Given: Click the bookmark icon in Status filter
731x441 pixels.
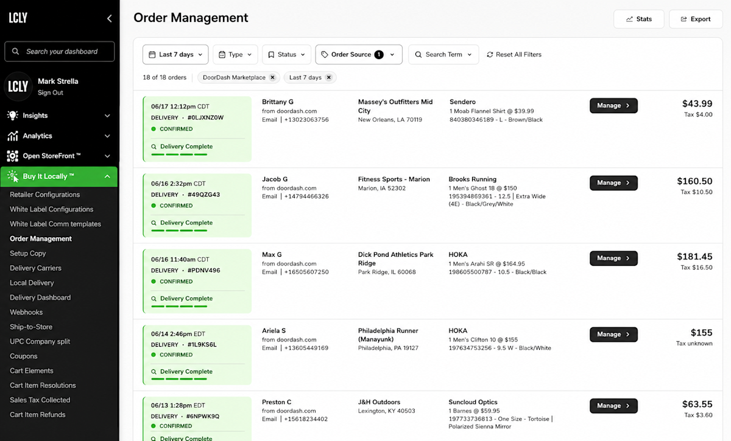Looking at the screenshot, I should pos(271,55).
